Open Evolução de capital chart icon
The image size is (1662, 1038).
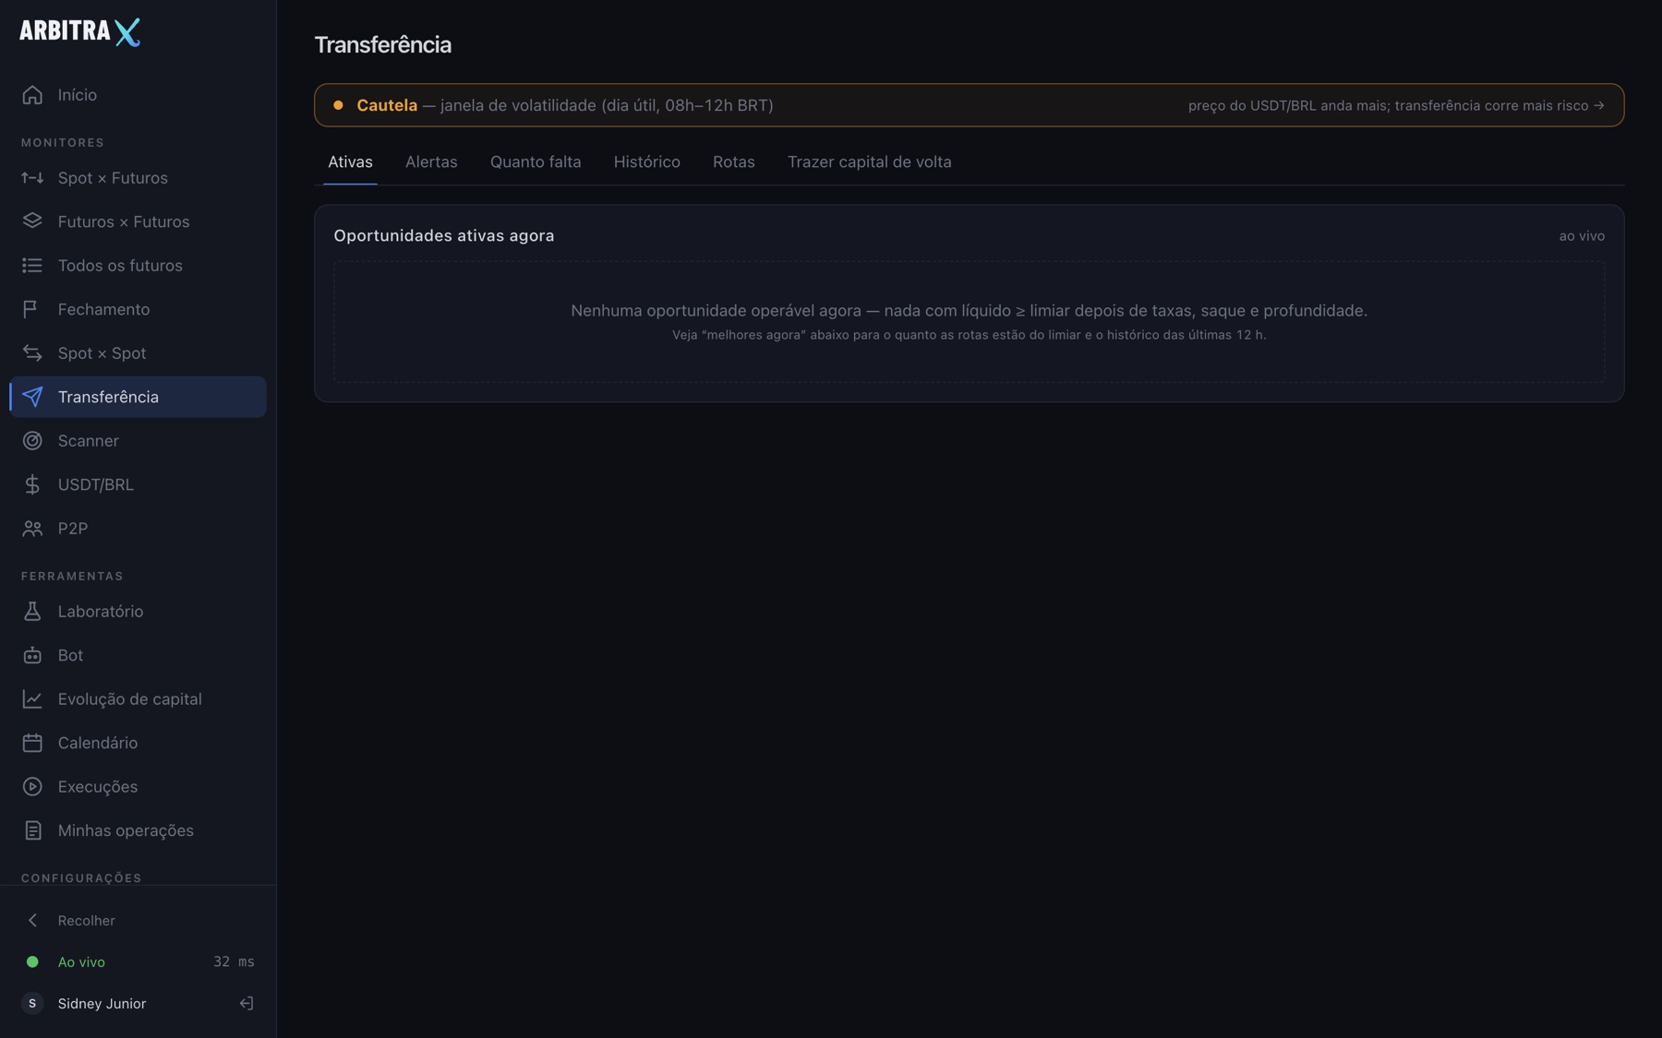click(x=32, y=699)
